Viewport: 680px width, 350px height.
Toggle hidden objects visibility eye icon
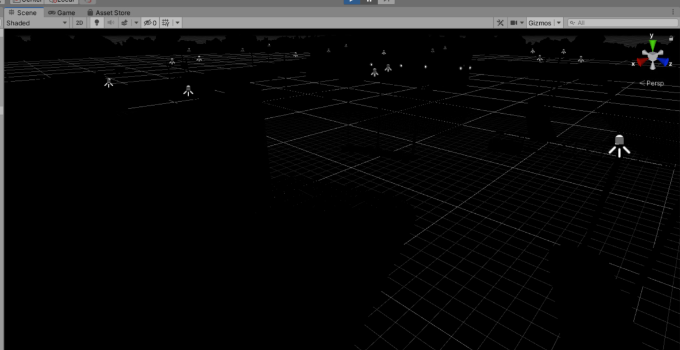[x=150, y=23]
